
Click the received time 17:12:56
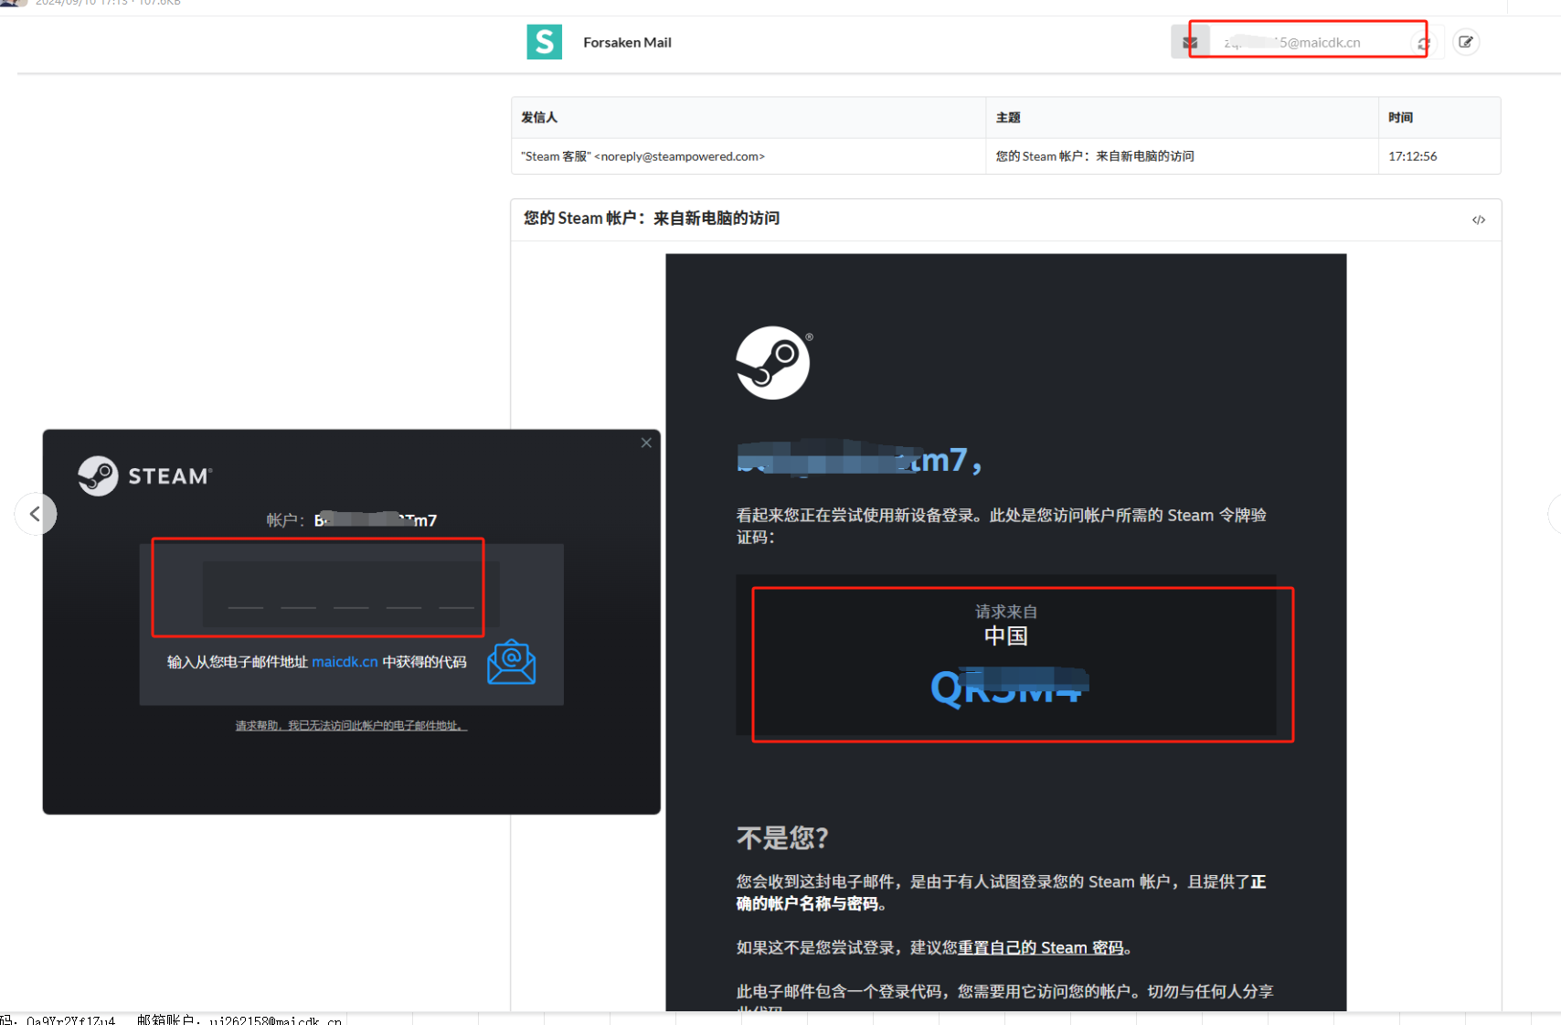1412,156
